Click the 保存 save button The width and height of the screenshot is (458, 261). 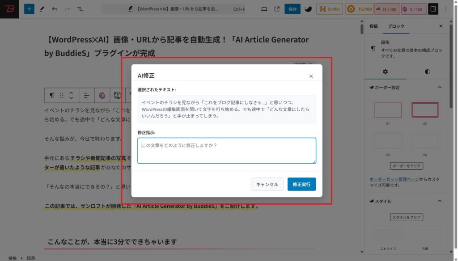[x=293, y=9]
